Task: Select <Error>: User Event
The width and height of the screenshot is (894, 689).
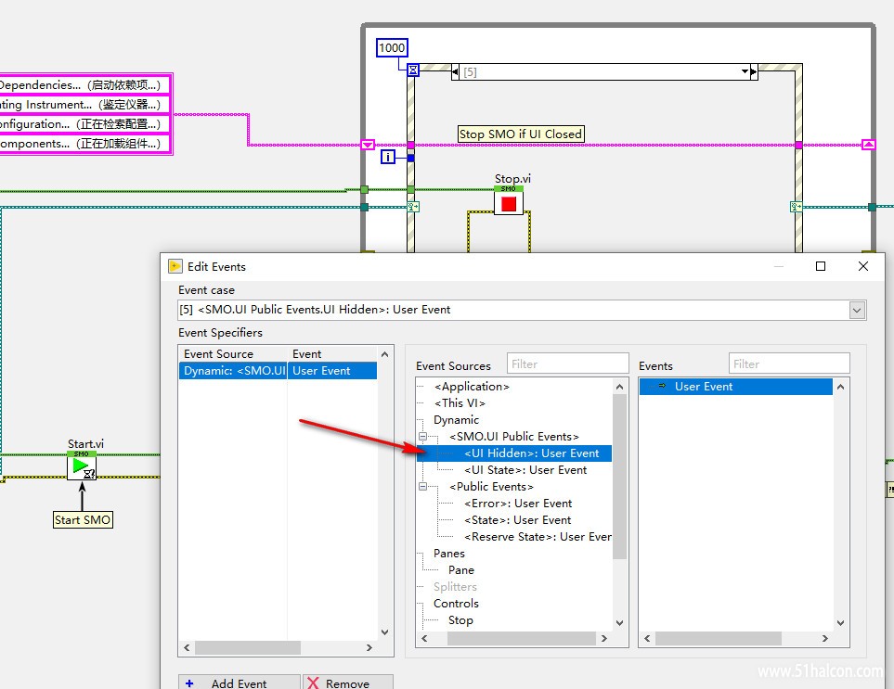Action: (518, 504)
